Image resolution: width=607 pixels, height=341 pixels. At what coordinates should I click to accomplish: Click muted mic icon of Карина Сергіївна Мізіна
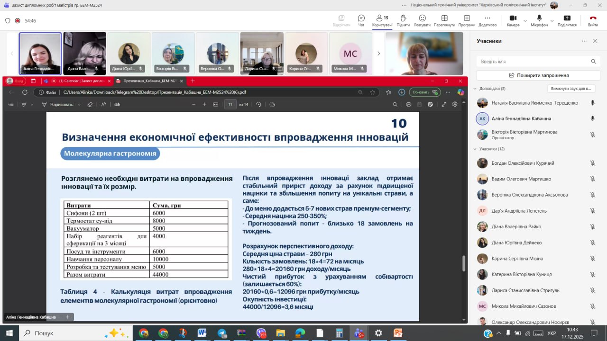592,259
